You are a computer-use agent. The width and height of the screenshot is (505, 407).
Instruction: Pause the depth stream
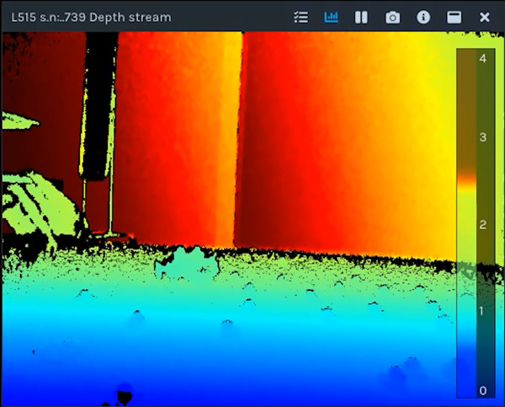coord(361,17)
